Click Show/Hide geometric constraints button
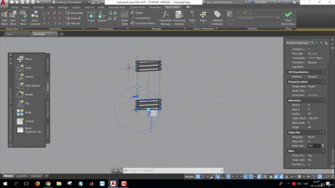 click(74, 13)
